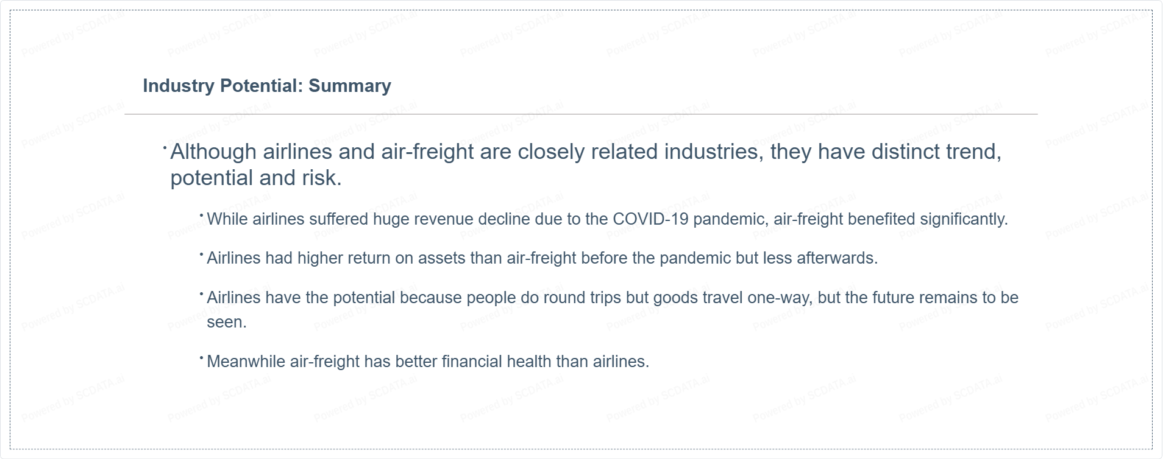Click the words "distinct trend," in main bullet

point(936,152)
